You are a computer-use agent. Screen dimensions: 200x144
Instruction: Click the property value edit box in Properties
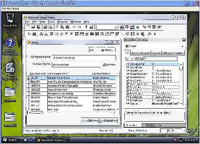coord(160,59)
